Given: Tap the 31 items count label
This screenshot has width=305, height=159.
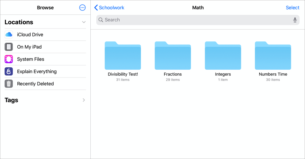Looking at the screenshot, I should [123, 80].
